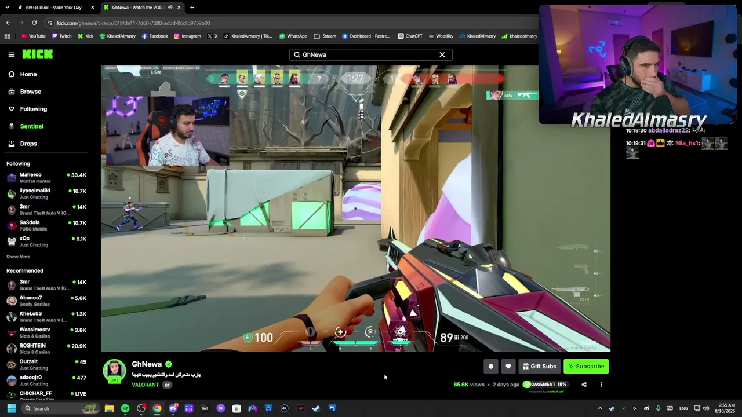Open Following in the Kick sidebar
The height and width of the screenshot is (417, 742).
coord(28,109)
